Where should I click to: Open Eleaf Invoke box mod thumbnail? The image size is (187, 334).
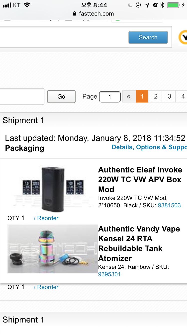point(53,189)
